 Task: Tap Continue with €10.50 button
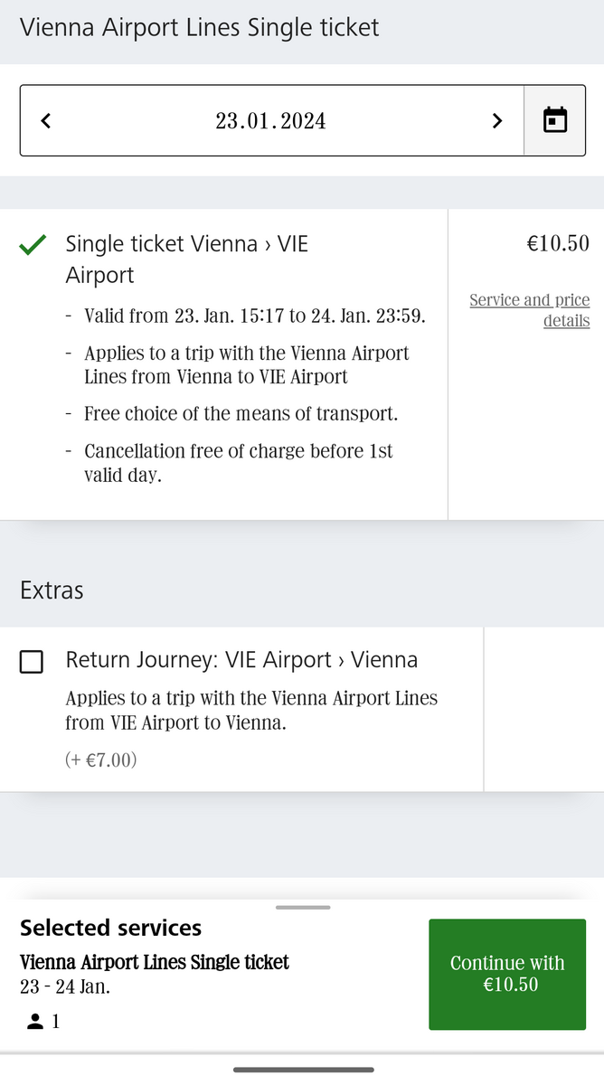507,974
